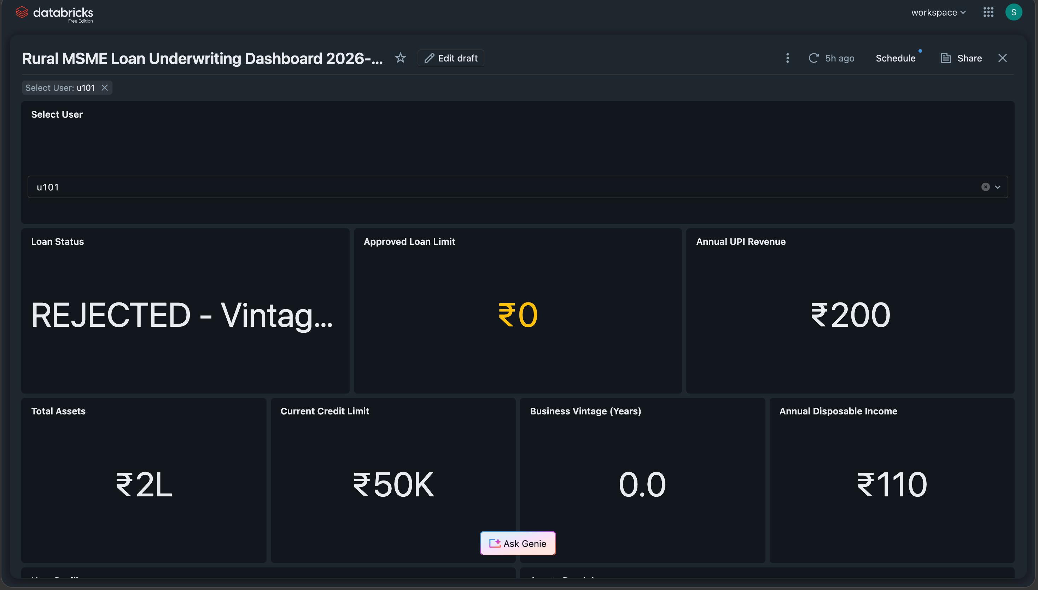Click the Total Assets ₹2L value
1038x590 pixels.
144,485
